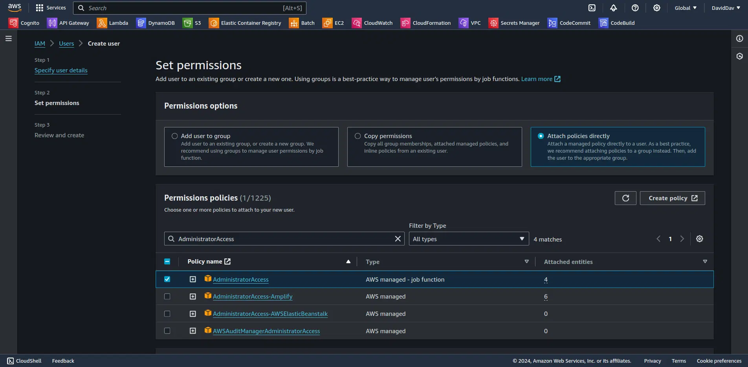Refresh the permissions policies list
This screenshot has width=748, height=367.
click(x=625, y=198)
